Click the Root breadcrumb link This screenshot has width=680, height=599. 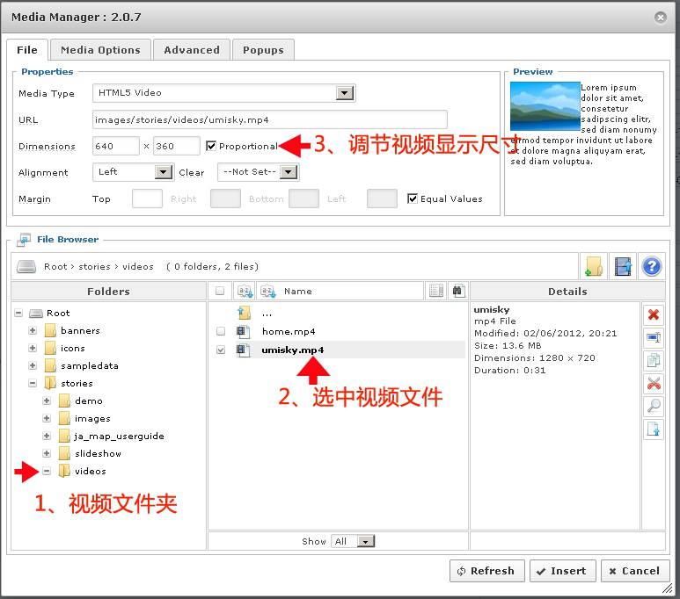55,266
